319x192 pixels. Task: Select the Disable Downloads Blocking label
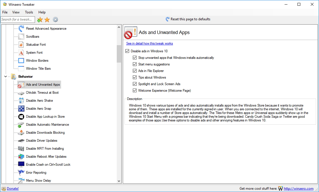tap(45, 133)
